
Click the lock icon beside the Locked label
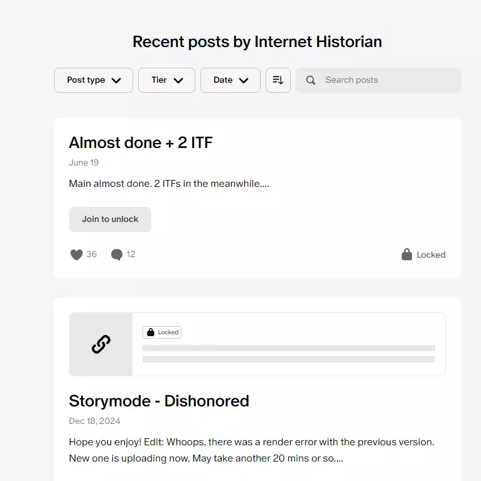point(407,255)
